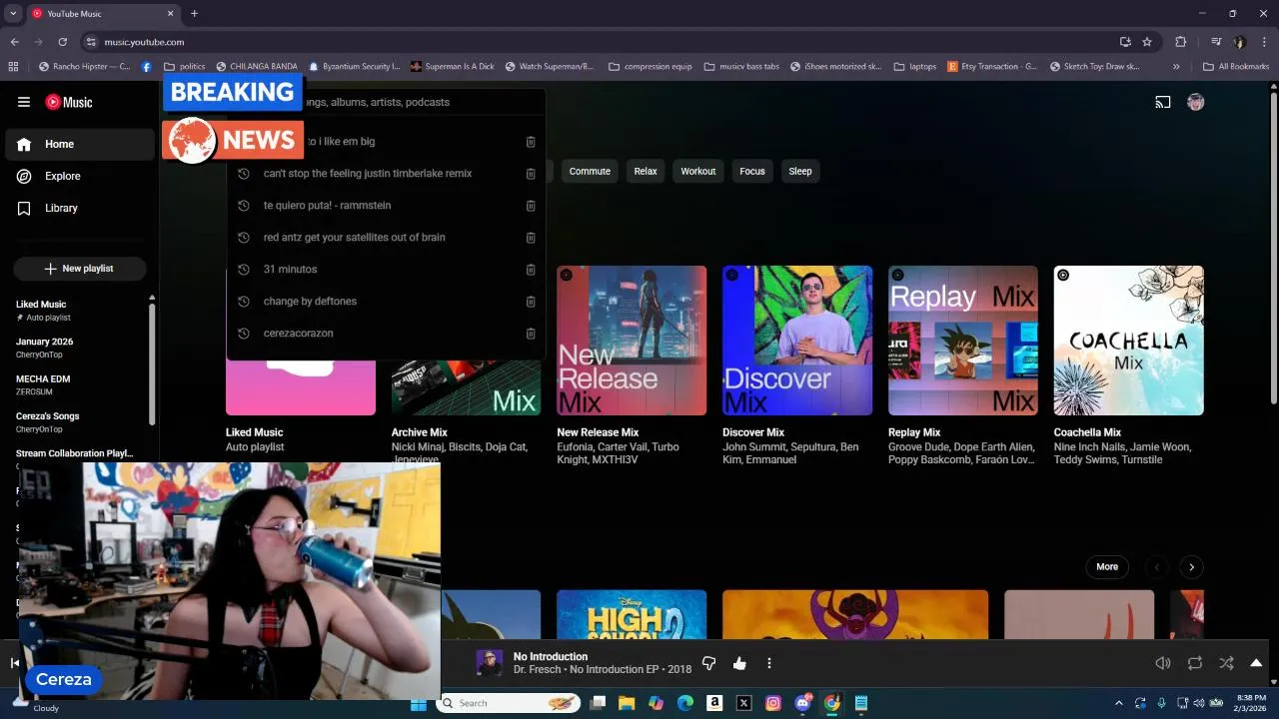Open the January 2026 playlist in sidebar

[76, 348]
